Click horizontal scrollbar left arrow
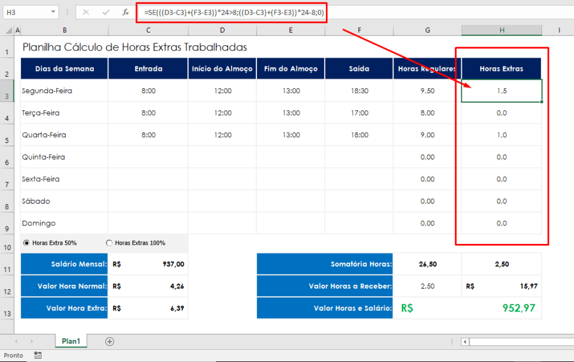Screen dimensions: 574x362 (465, 342)
